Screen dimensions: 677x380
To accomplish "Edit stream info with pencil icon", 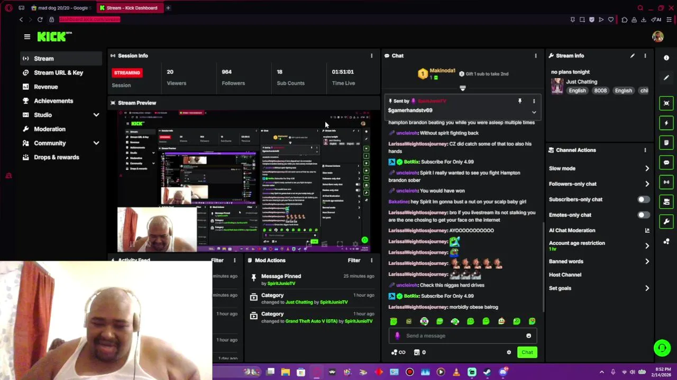I will click(x=632, y=55).
